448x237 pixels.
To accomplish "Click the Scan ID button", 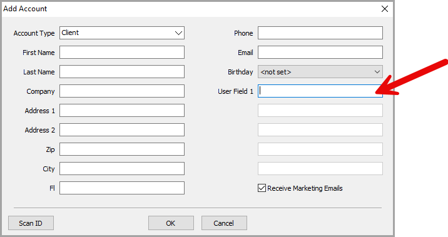I will (31, 223).
